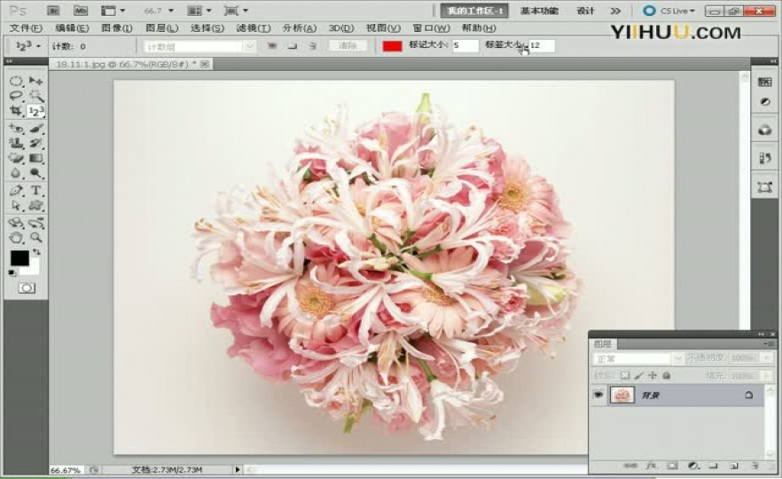Open the status bar info arrow menu
The width and height of the screenshot is (782, 479).
point(238,469)
